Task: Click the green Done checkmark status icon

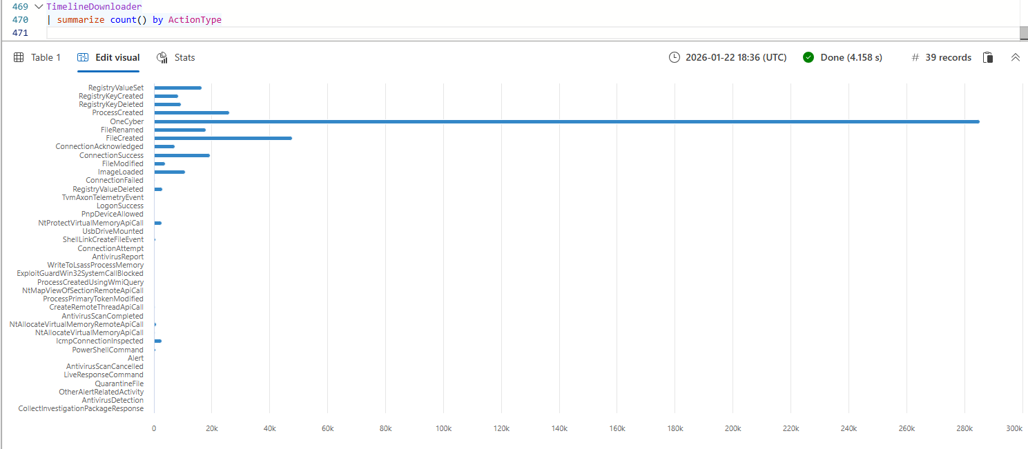Action: (x=808, y=58)
